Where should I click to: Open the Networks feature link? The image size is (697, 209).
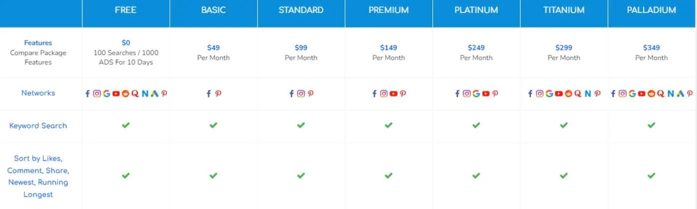coord(38,93)
